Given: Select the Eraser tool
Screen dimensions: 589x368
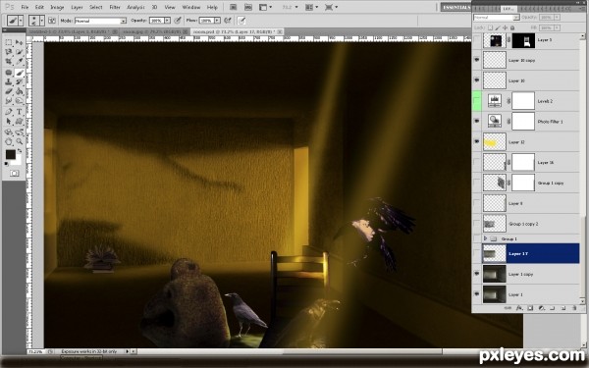Looking at the screenshot, I should 8,91.
